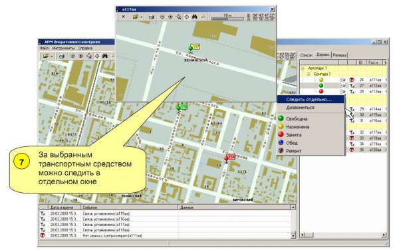Click the print icon in a117aa window toolbar
The width and height of the screenshot is (399, 252).
(152, 17)
